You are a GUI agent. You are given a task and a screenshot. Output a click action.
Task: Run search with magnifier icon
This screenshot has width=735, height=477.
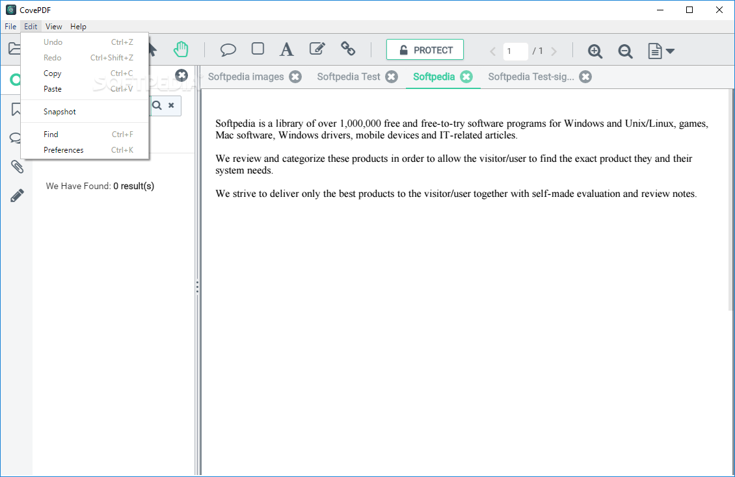pyautogui.click(x=157, y=105)
